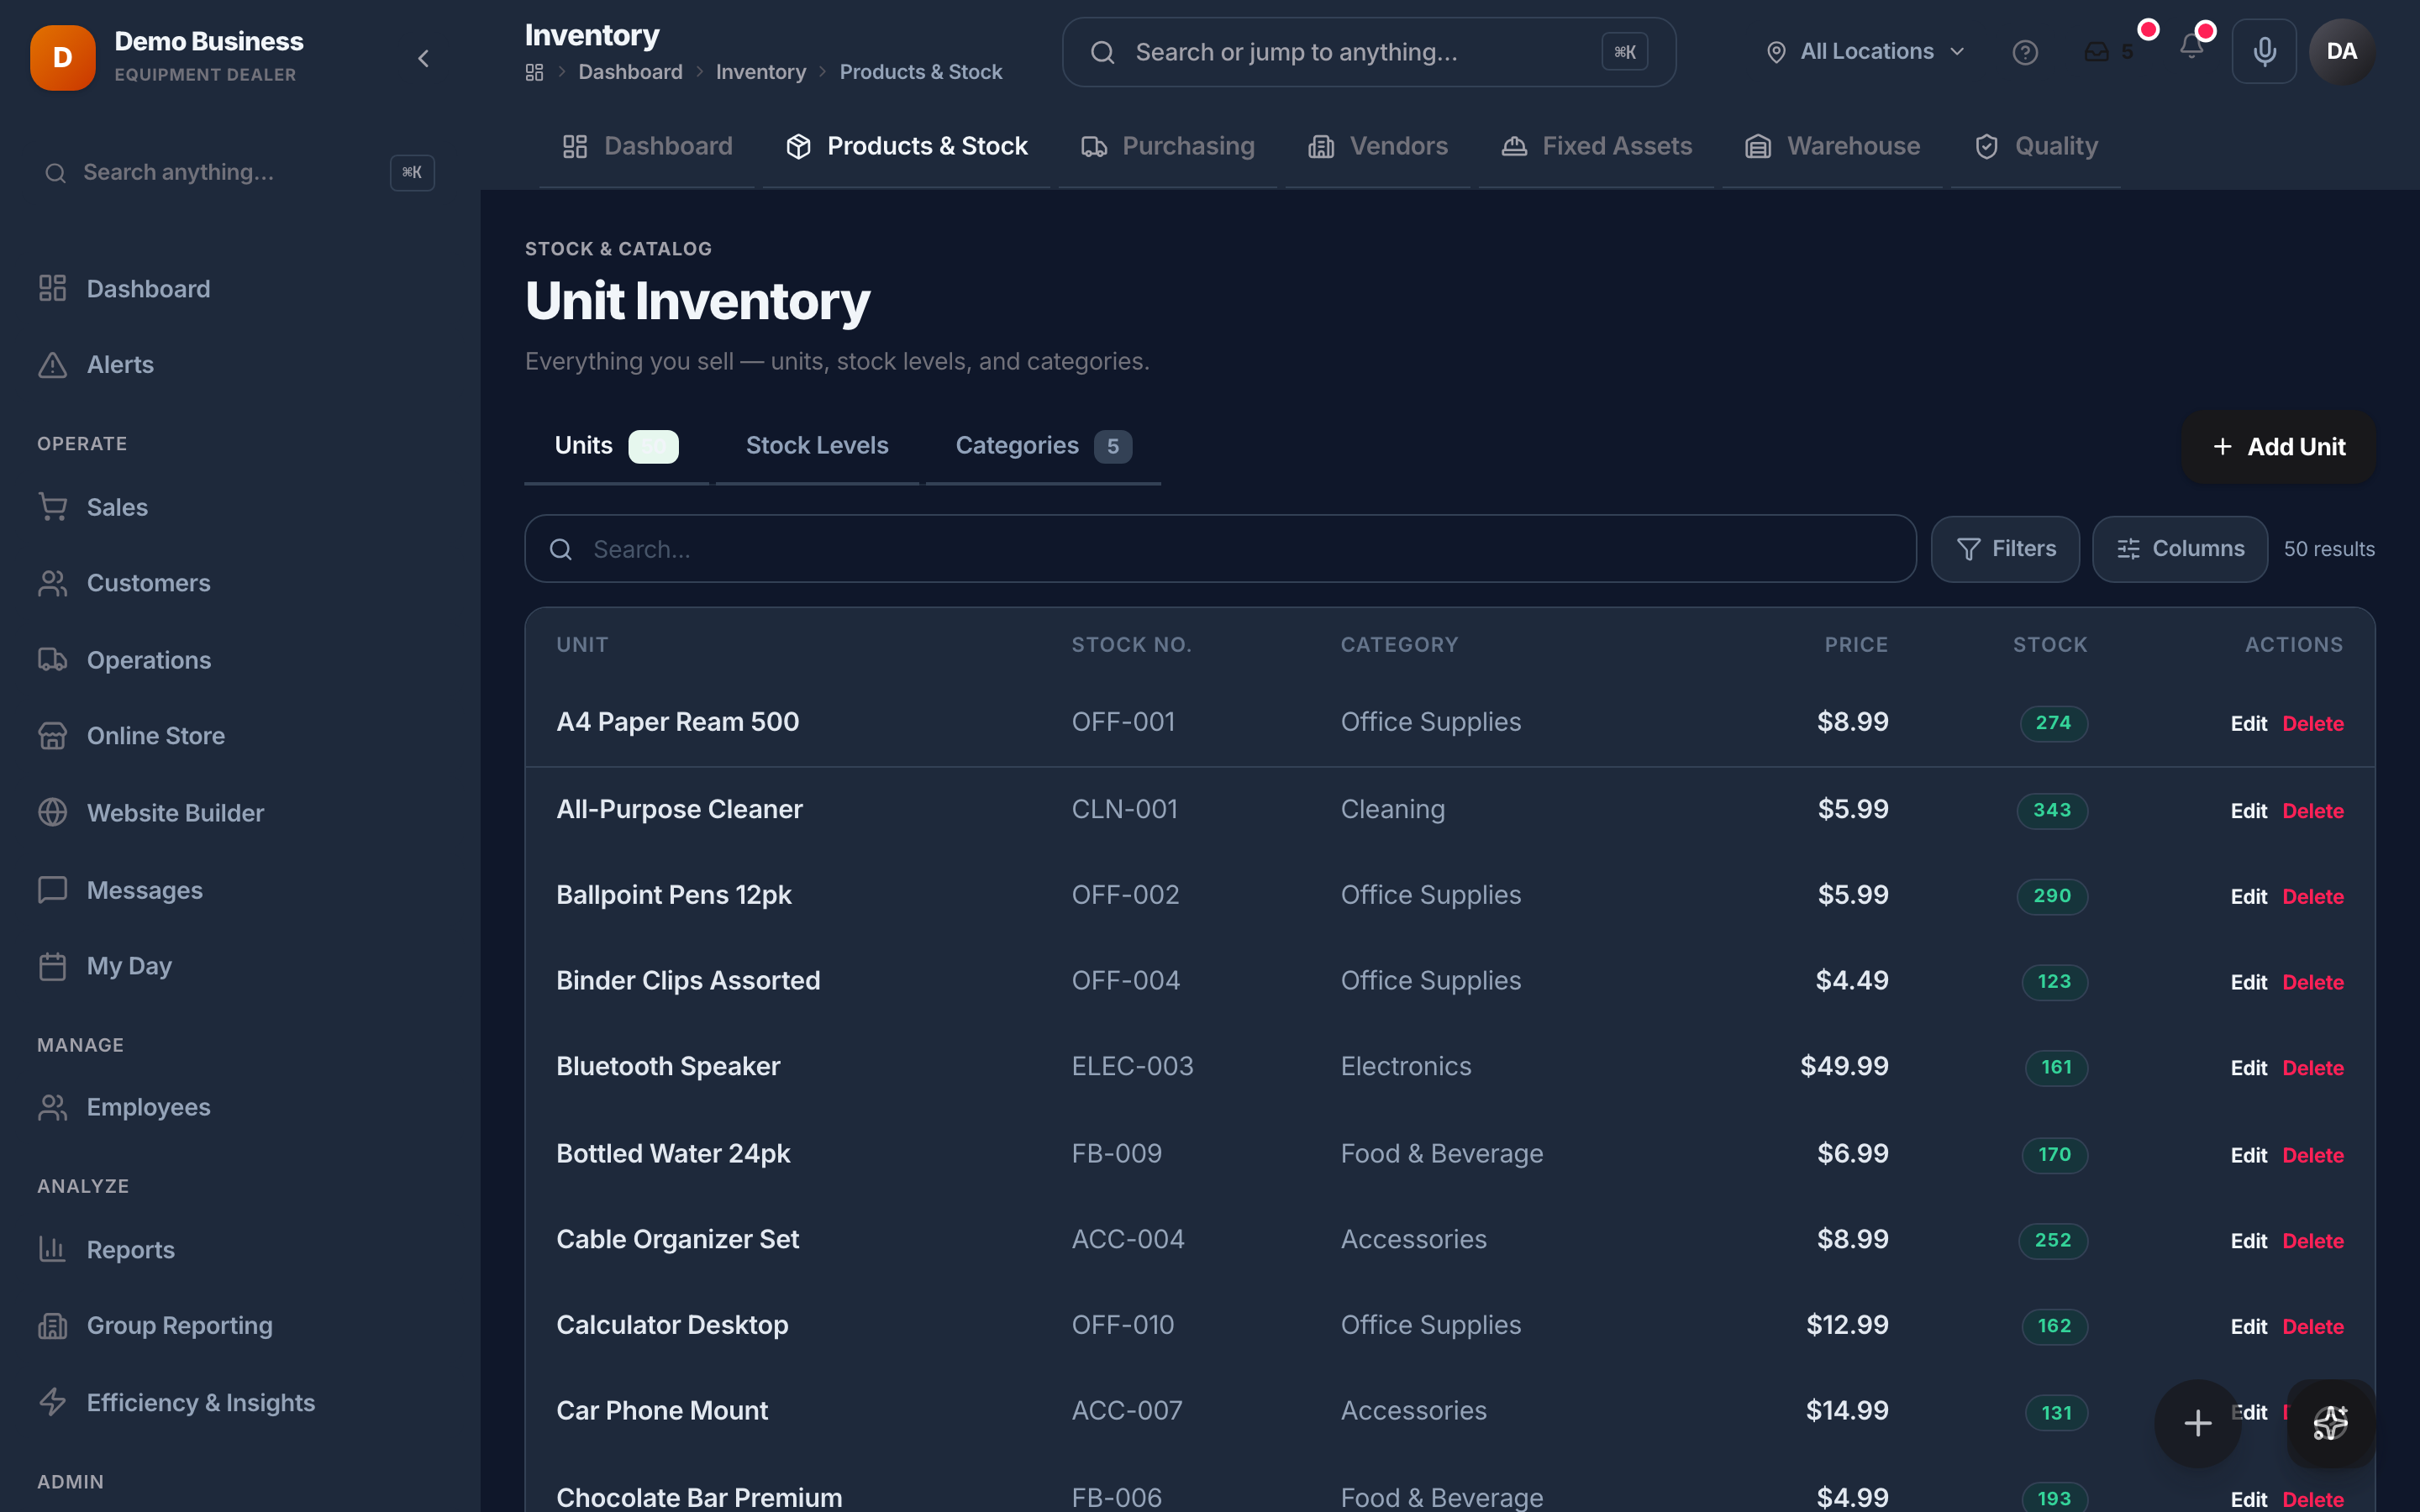Delete the All-Purpose Cleaner unit
This screenshot has width=2420, height=1512.
tap(2313, 811)
